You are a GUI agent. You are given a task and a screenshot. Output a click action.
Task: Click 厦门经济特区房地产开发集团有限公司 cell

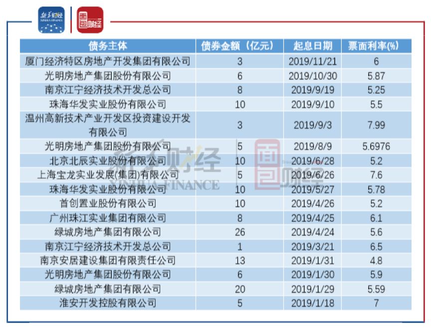coord(108,61)
